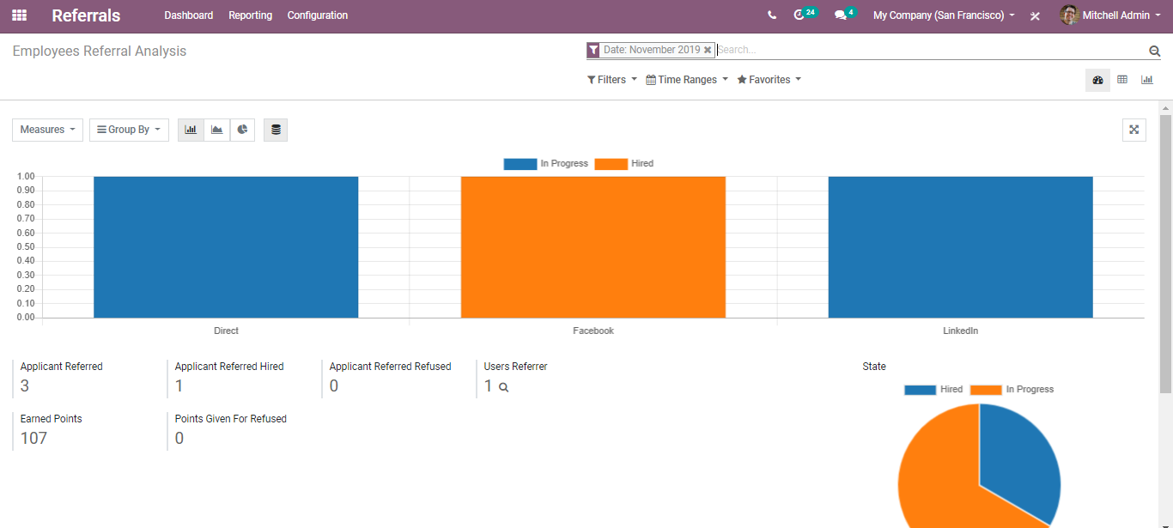1173x528 pixels.
Task: Click the Employees Referral Analysis heading
Action: (x=100, y=52)
